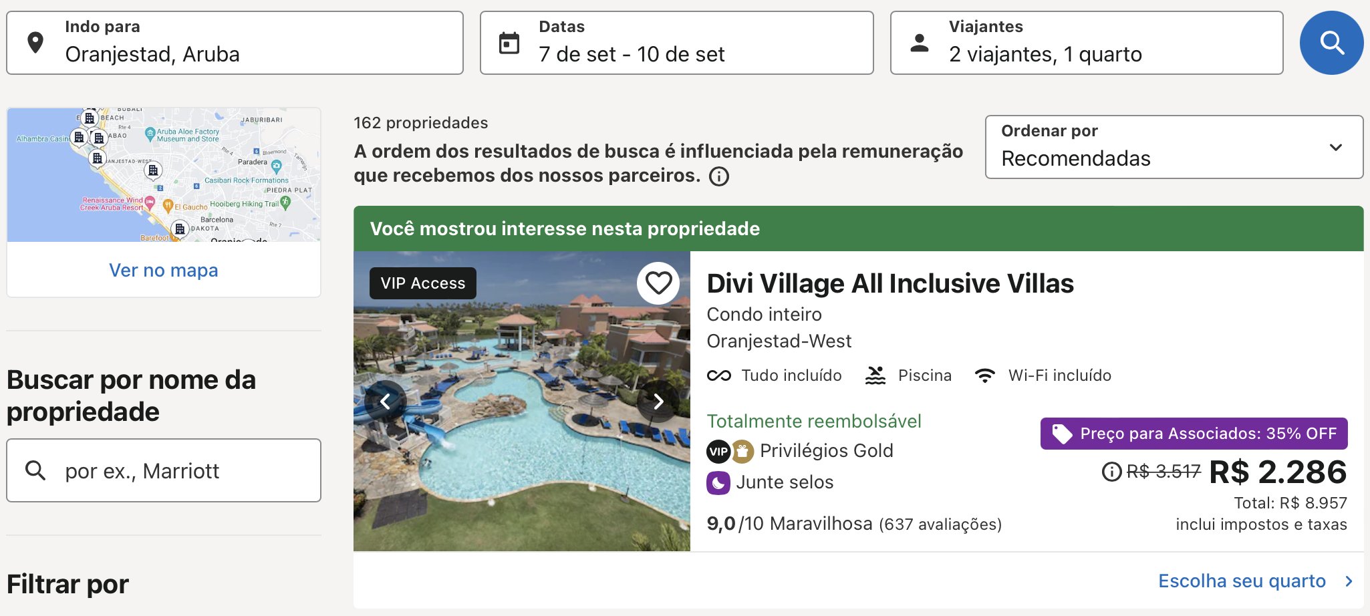
Task: Show previous property photo with left arrow
Action: pos(386,401)
